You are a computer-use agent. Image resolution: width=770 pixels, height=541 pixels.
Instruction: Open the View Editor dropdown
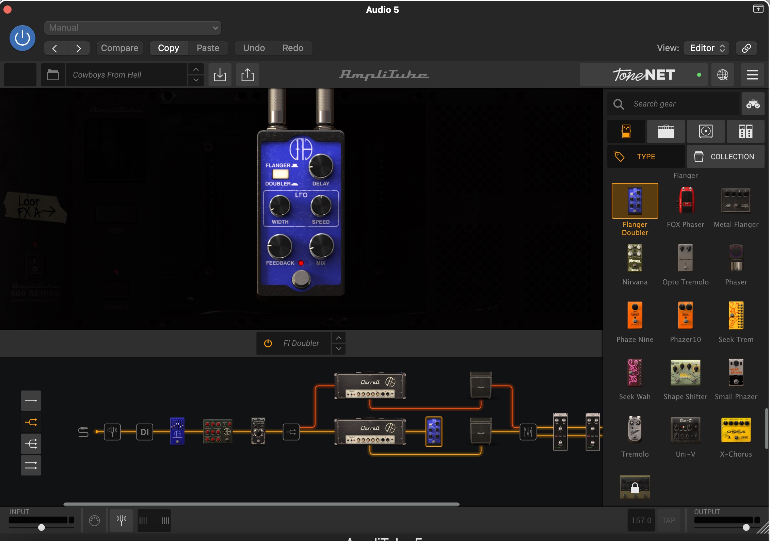[x=707, y=48]
